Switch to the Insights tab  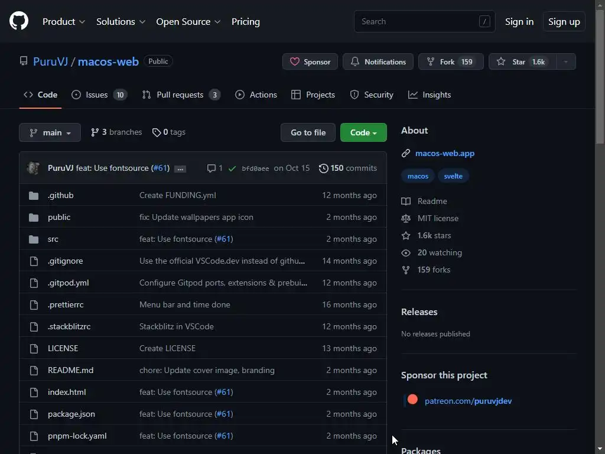(x=430, y=95)
